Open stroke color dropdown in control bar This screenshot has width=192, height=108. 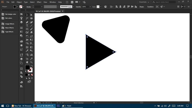(x=23, y=7)
